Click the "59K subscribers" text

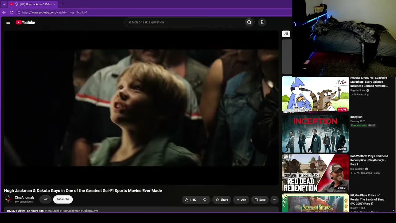coord(24,202)
